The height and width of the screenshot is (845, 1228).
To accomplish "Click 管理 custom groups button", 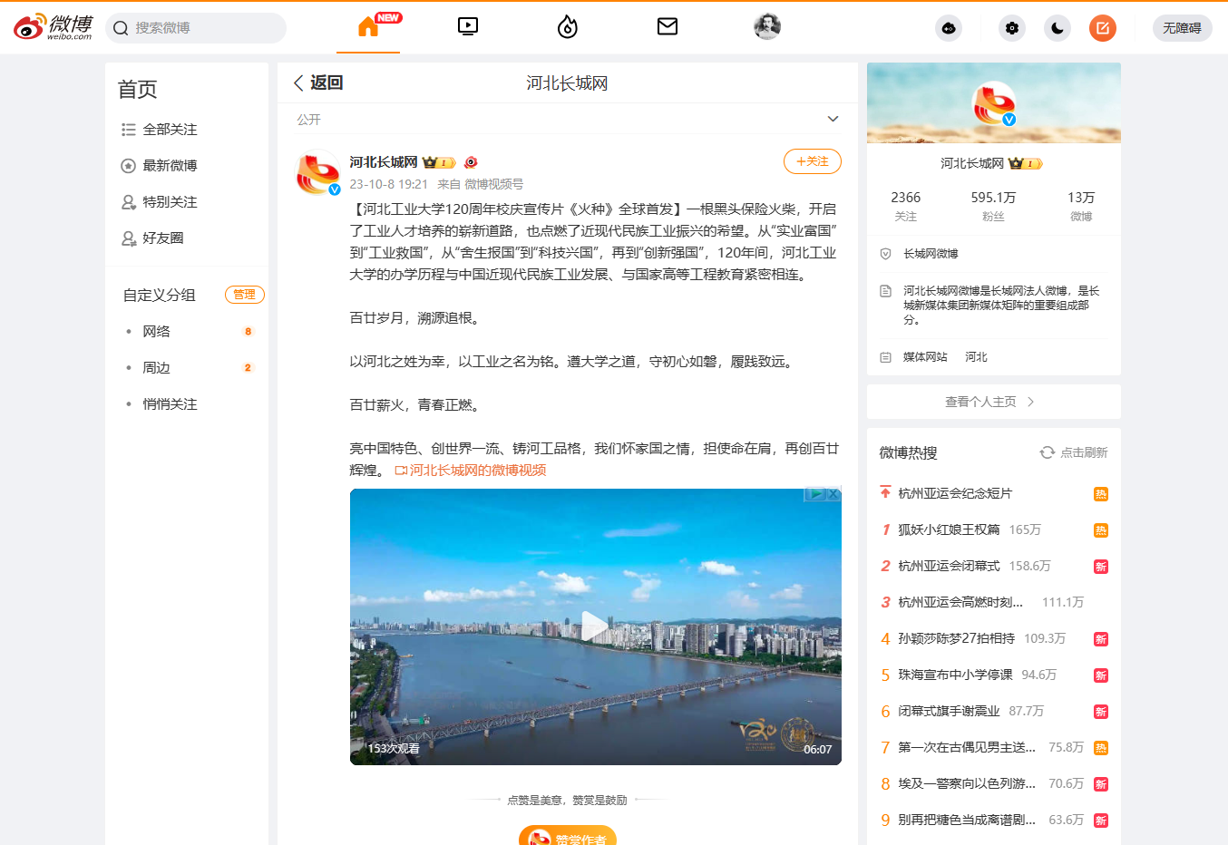I will click(245, 295).
